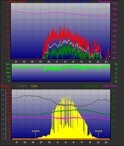Click 16 on the red rain scale
The width and height of the screenshot is (124, 146).
[8, 113]
